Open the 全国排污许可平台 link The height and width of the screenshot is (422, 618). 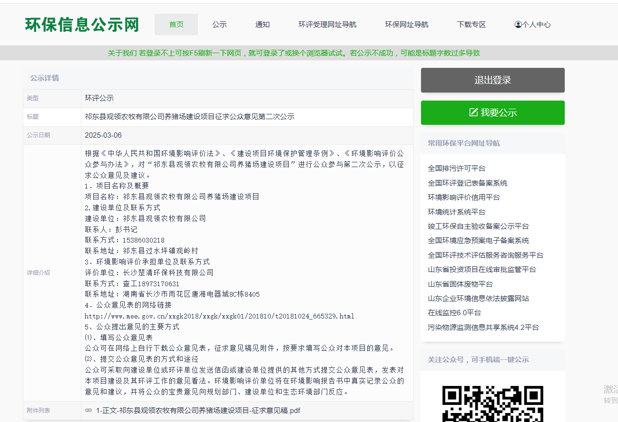tap(457, 169)
